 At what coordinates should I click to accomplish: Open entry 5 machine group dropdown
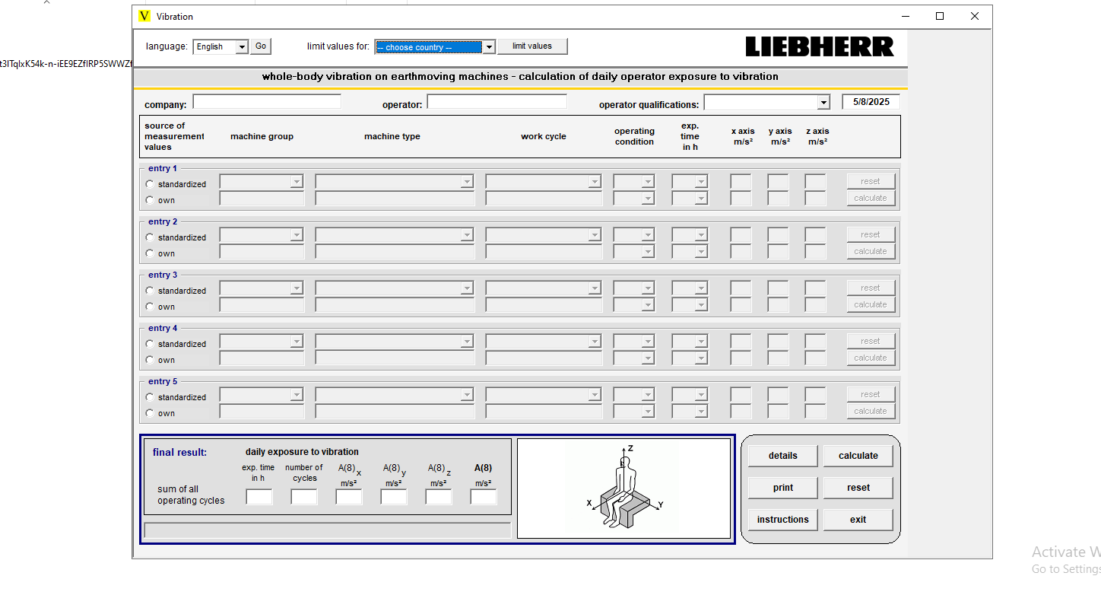click(x=297, y=395)
